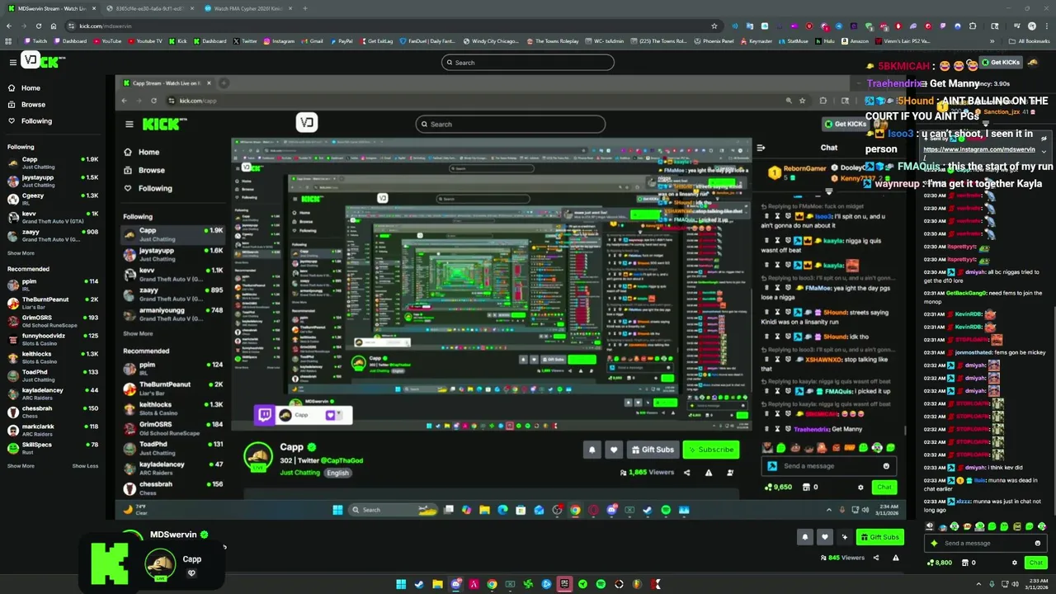Open the Twitch bookmark

(35, 41)
